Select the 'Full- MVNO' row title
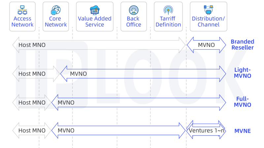Viewport: 264px width, 148px height. click(x=243, y=102)
